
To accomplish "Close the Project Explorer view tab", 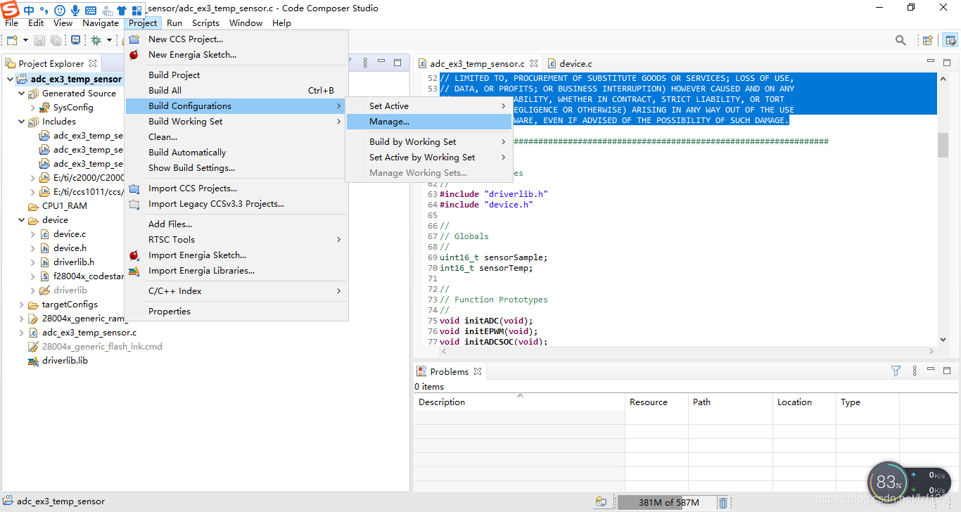I will 93,63.
